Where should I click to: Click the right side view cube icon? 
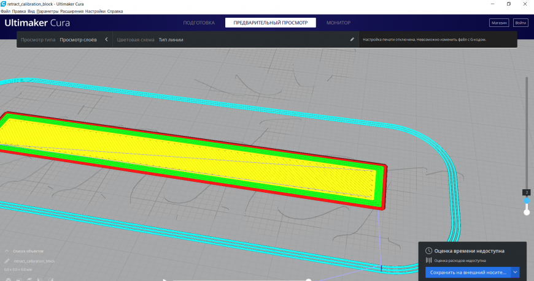coord(50,279)
